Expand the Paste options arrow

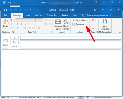point(6,29)
